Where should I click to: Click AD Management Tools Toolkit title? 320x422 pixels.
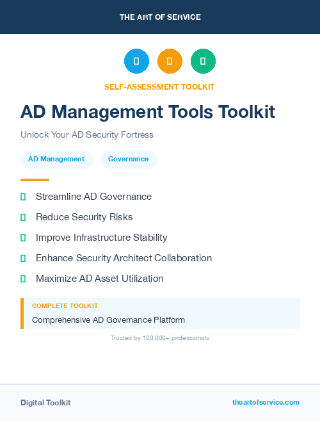point(148,111)
